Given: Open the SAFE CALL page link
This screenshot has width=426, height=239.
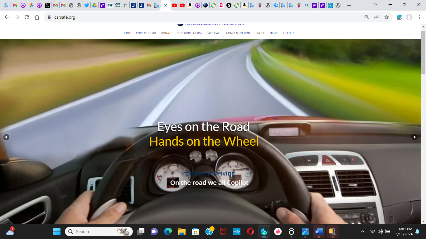Looking at the screenshot, I should pyautogui.click(x=214, y=33).
